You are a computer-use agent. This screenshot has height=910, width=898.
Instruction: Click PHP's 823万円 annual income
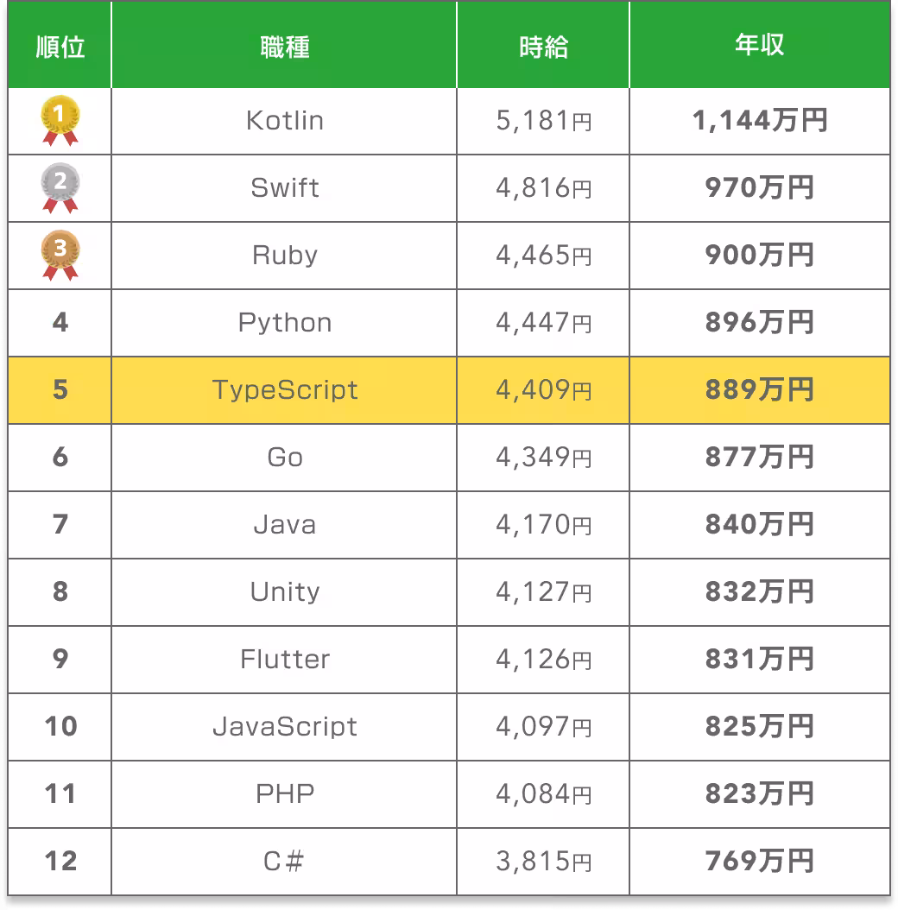click(759, 793)
